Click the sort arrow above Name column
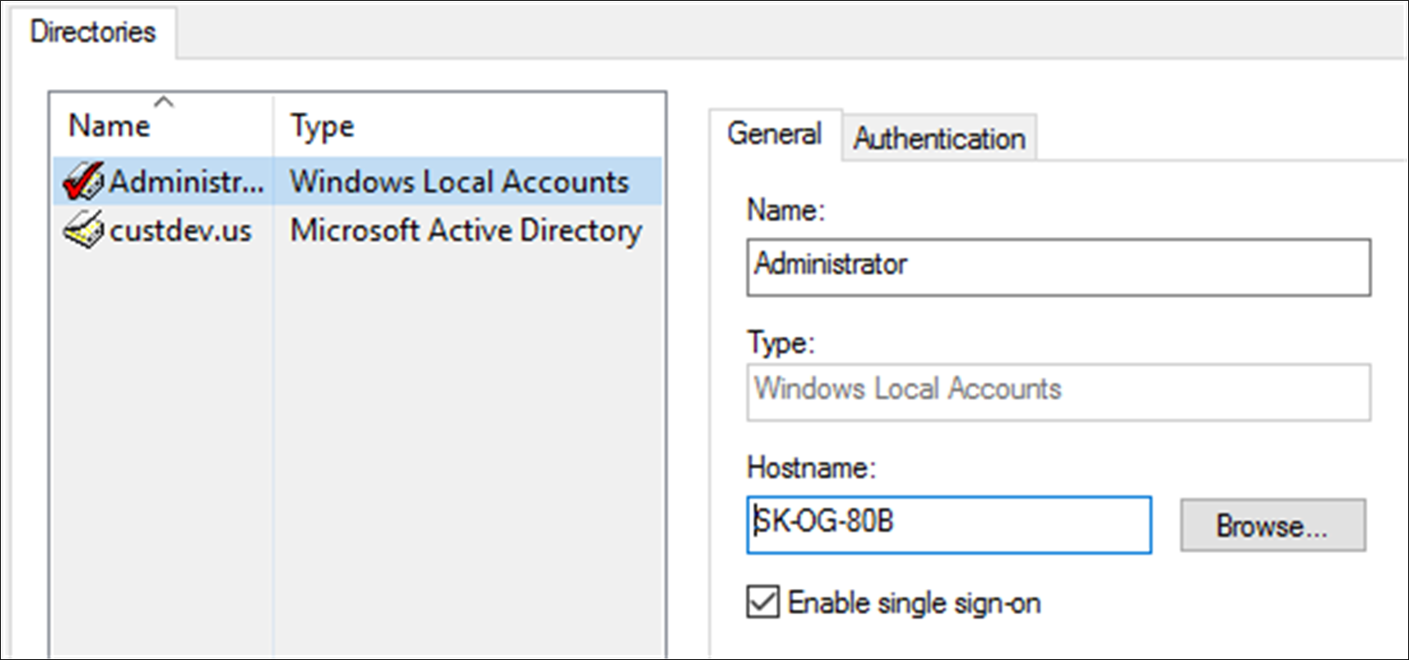The width and height of the screenshot is (1409, 660). 163,102
